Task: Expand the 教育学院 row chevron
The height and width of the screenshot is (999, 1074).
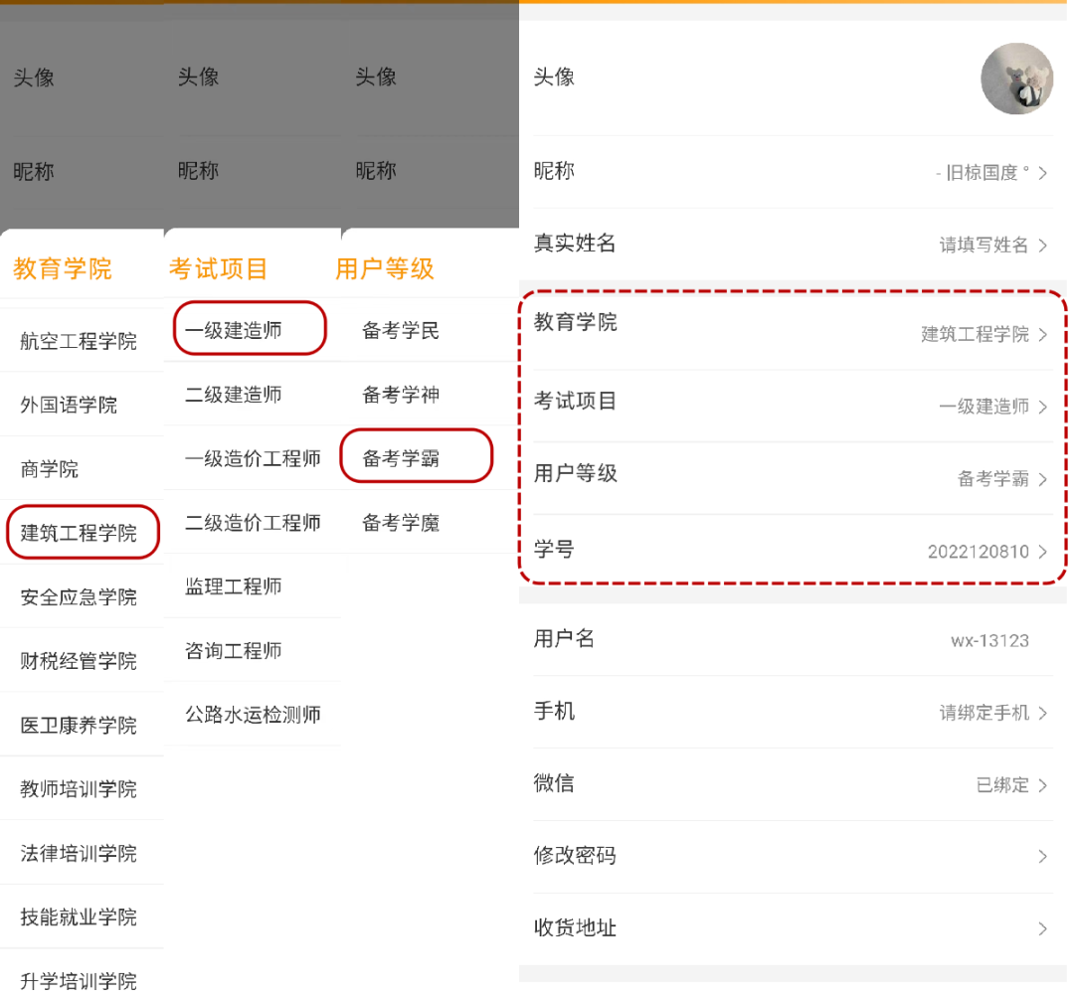Action: (x=1042, y=335)
